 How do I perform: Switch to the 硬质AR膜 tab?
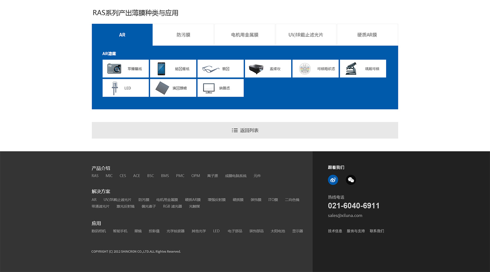click(367, 35)
